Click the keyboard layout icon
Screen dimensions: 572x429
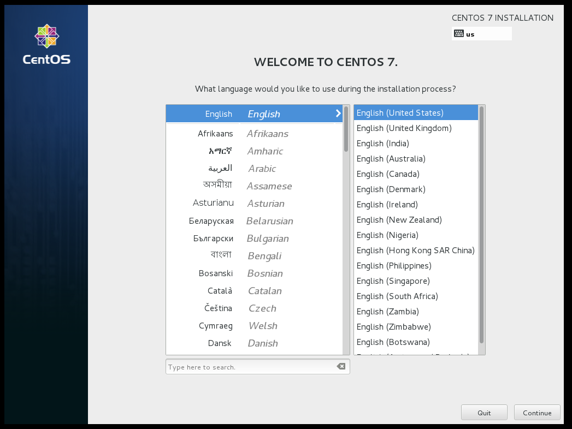[458, 33]
